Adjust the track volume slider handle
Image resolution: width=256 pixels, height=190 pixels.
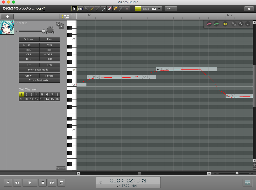pyautogui.click(x=44, y=31)
